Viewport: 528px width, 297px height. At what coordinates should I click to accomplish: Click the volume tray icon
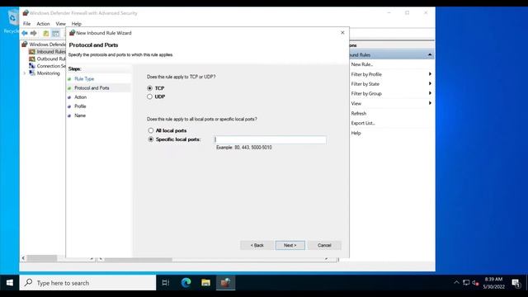coord(475,282)
